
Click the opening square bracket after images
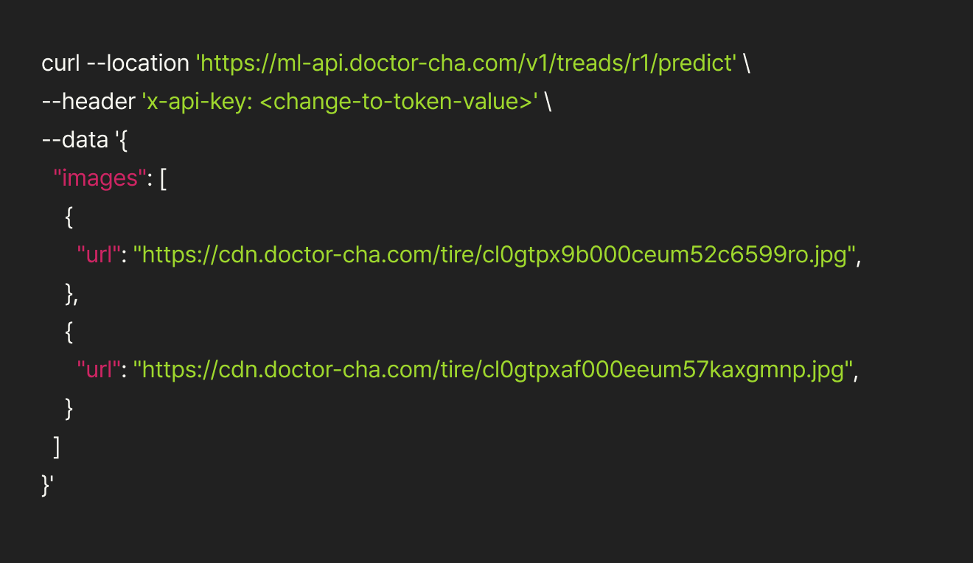point(163,178)
